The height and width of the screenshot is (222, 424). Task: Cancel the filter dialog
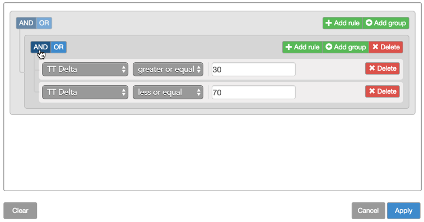coord(369,211)
